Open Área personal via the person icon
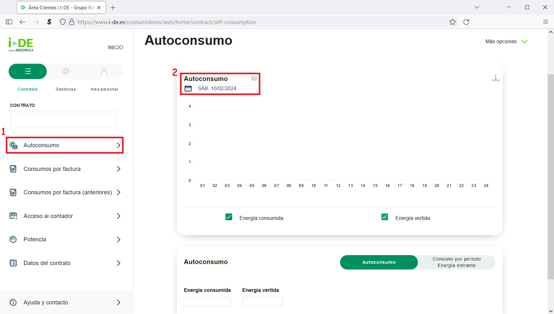Screen dimensions: 554x314 click(x=104, y=71)
